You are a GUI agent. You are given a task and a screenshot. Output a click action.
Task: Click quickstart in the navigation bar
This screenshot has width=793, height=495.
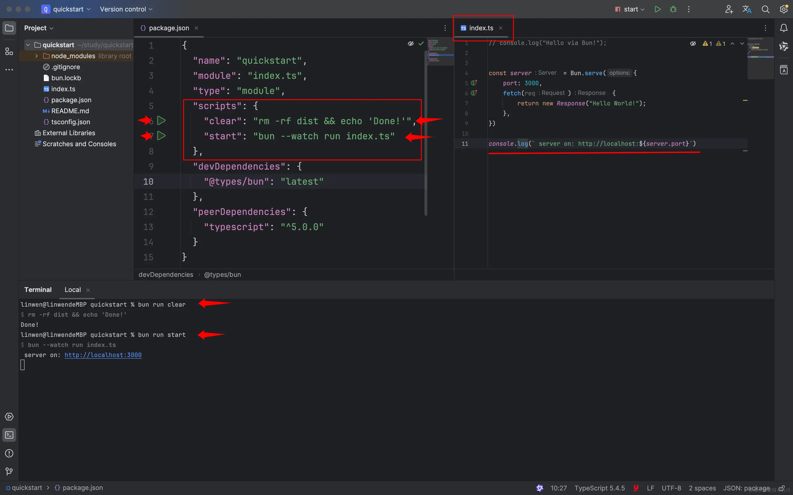(24, 488)
